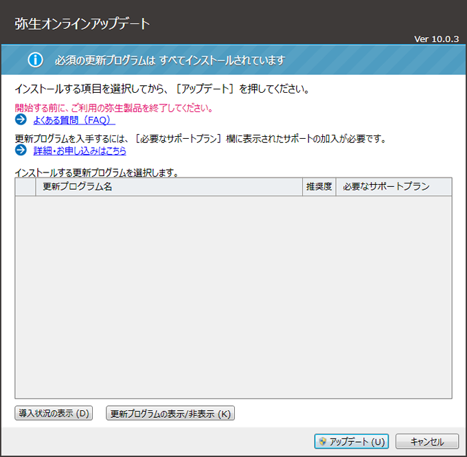Click the 必要なサポートプラン column header
Image resolution: width=467 pixels, height=457 pixels.
(x=394, y=187)
